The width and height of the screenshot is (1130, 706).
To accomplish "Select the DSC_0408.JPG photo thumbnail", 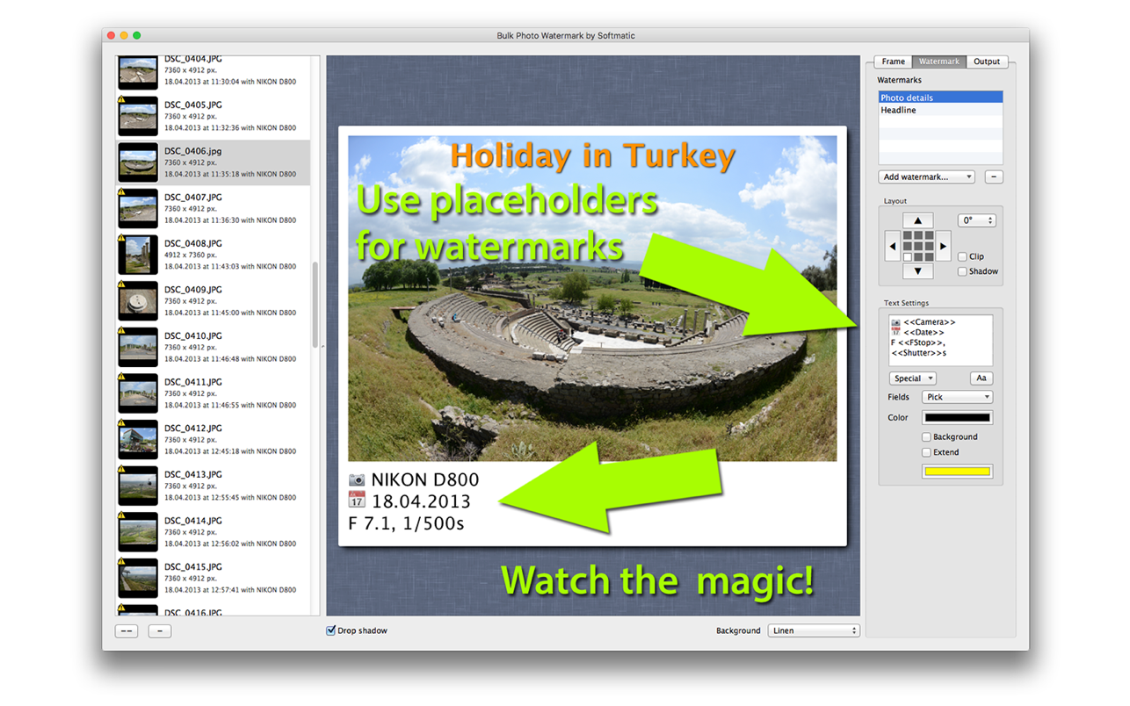I will click(138, 255).
